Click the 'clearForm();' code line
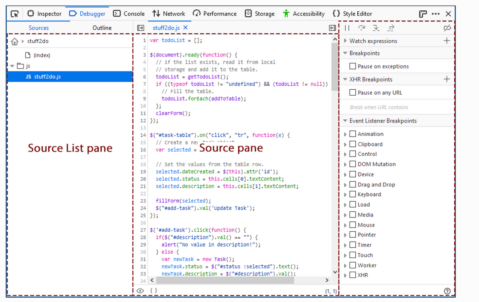The image size is (479, 302). 173,113
